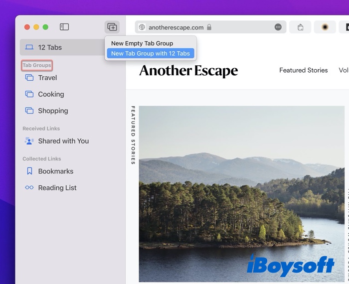Click the share icon in the toolbar

300,27
